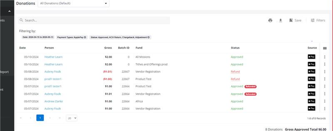Image resolution: width=333 pixels, height=131 pixels.
Task: Open the column chooser icon
Action: click(325, 48)
